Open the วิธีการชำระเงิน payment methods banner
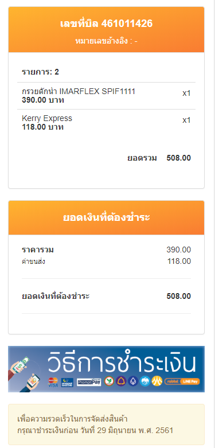This screenshot has width=215, height=448. click(106, 369)
